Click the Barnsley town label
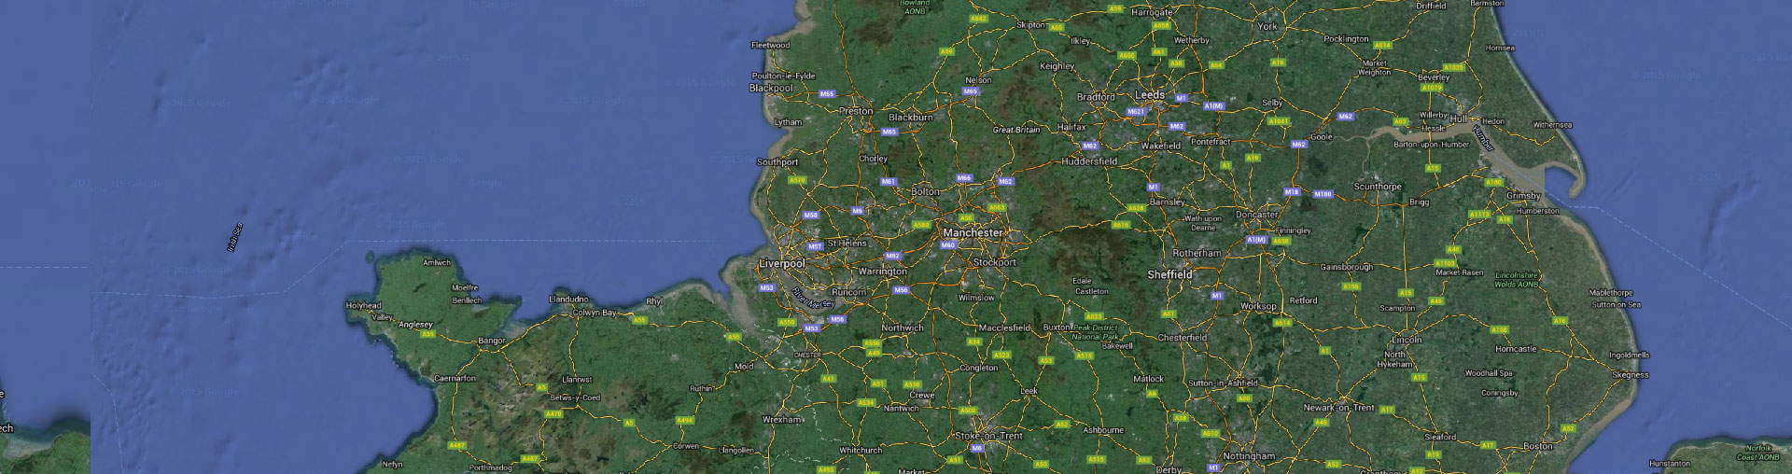 (x=1167, y=202)
